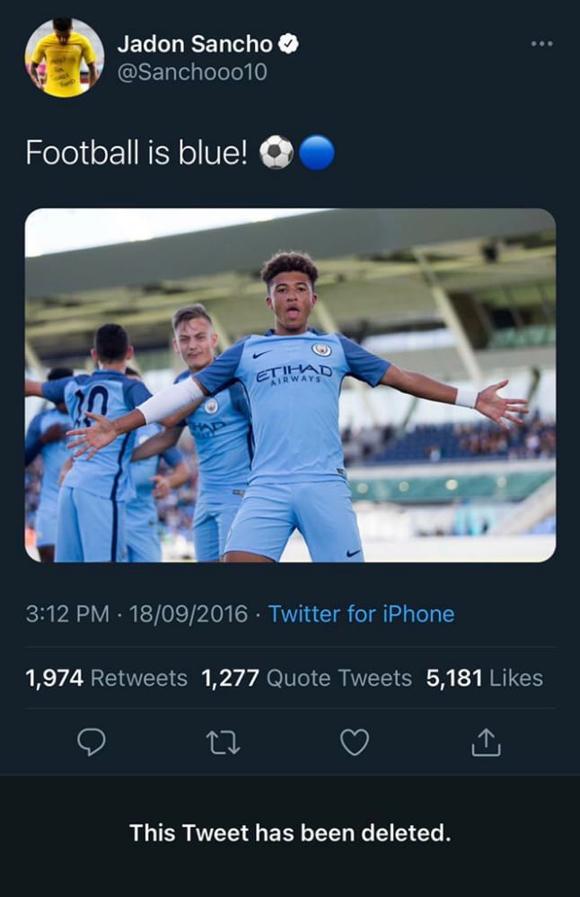Viewport: 580px width, 897px height.
Task: Click the 3:12 PM timestamp
Action: tap(67, 614)
